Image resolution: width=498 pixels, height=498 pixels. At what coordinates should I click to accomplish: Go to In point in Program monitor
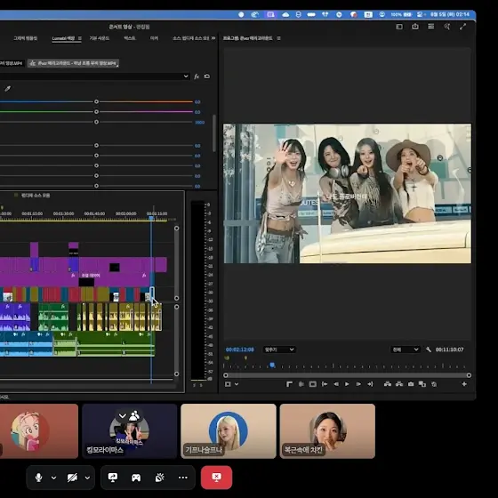(325, 384)
